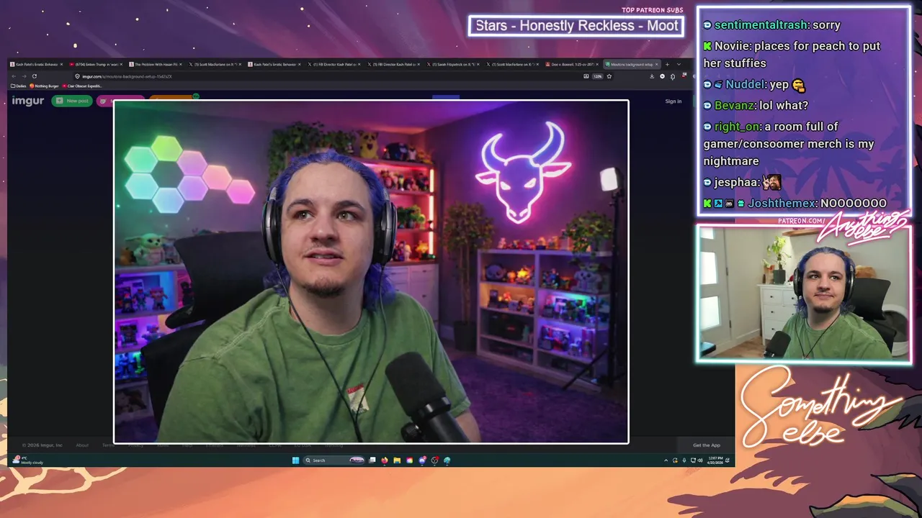Click Get the App in imgur footer

(706, 445)
